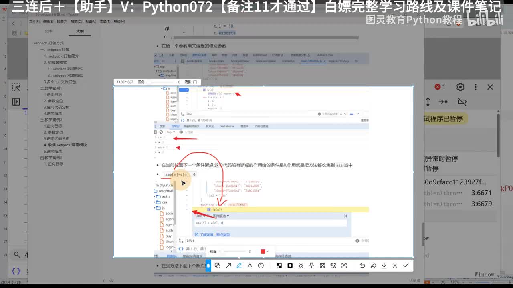Pin the screenshot to the screen

pyautogui.click(x=311, y=266)
